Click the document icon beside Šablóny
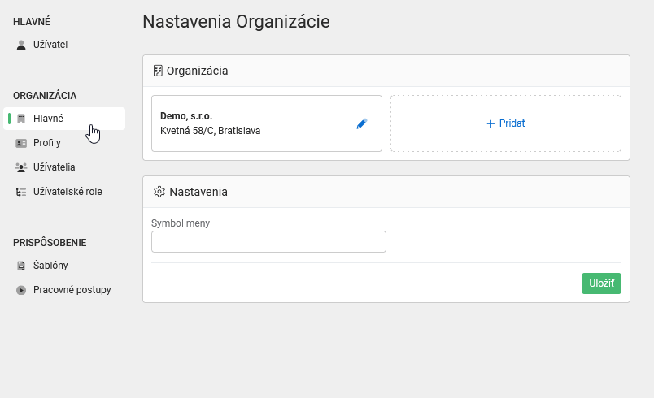Image resolution: width=654 pixels, height=398 pixels. [x=21, y=266]
